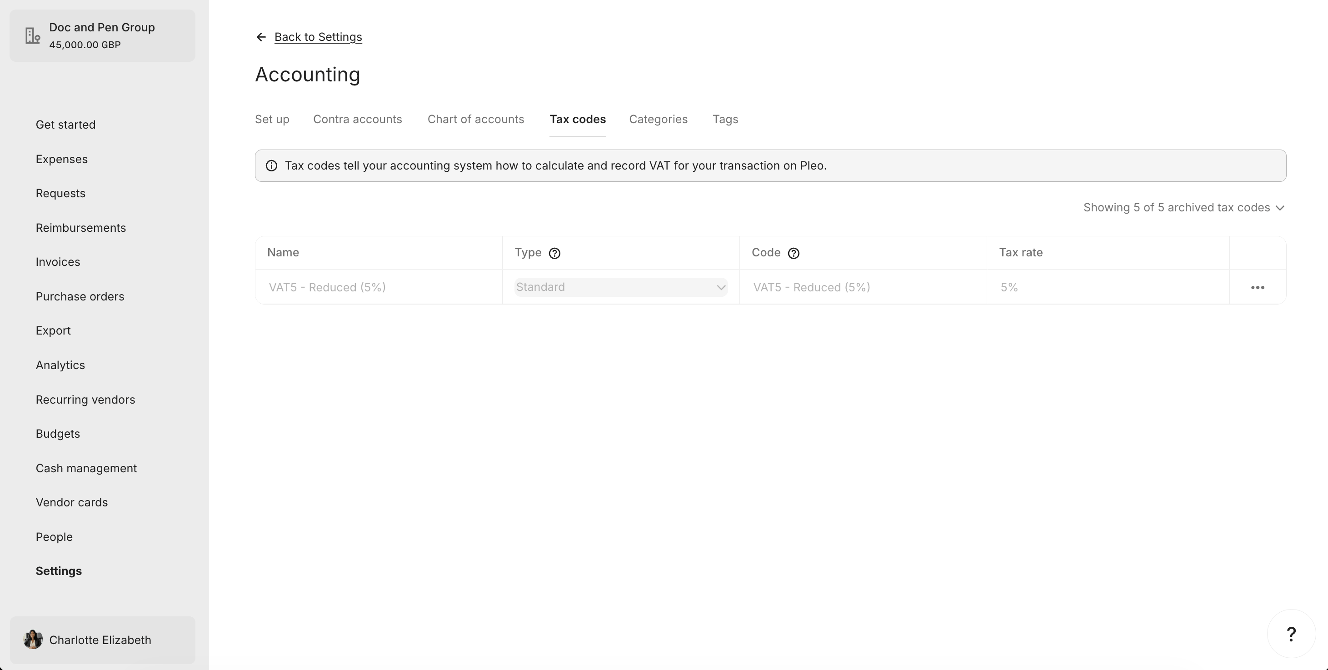This screenshot has width=1328, height=670.
Task: Open Reimbursements in sidebar
Action: 80,228
